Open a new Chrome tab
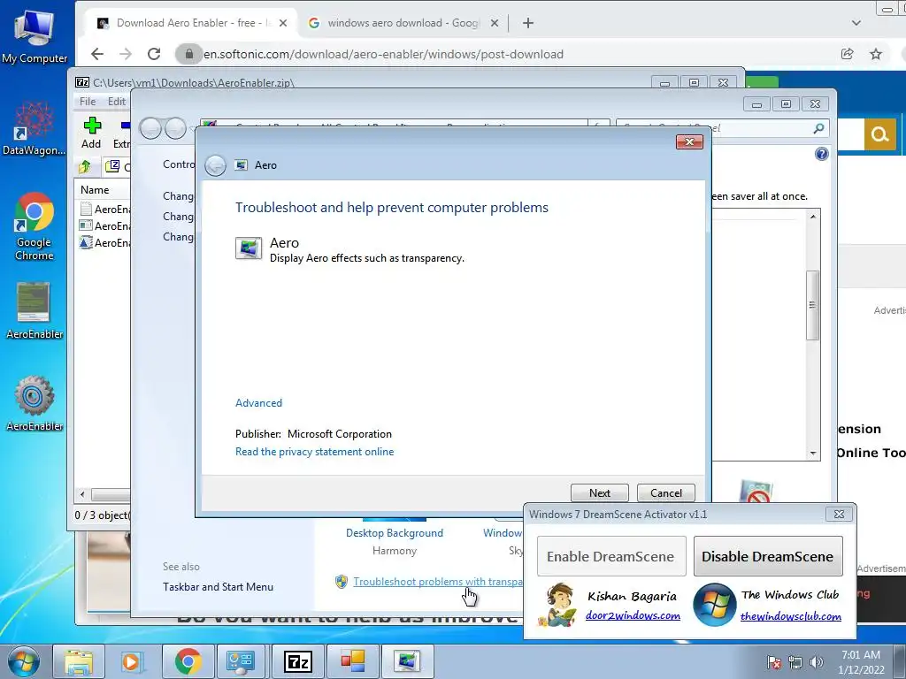Image resolution: width=906 pixels, height=679 pixels. (x=527, y=23)
